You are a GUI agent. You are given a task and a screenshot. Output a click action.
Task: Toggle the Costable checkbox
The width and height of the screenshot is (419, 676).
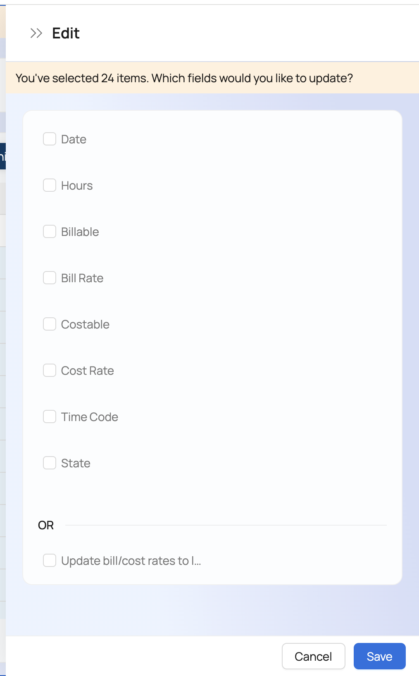[50, 324]
